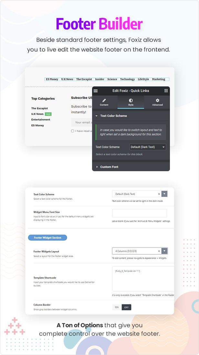The image size is (199, 355).
Task: Open the ES Money link in footer menu
Action: click(x=52, y=79)
